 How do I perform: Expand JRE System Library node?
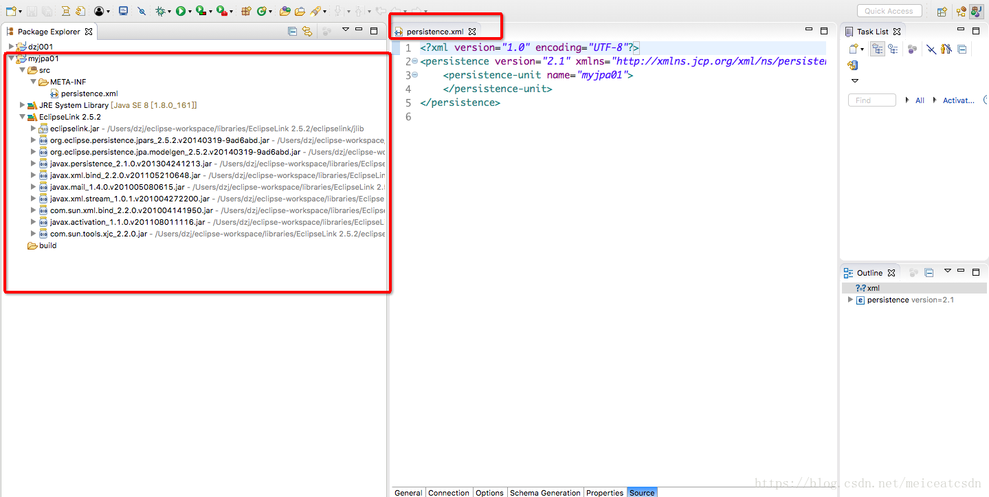(x=22, y=105)
